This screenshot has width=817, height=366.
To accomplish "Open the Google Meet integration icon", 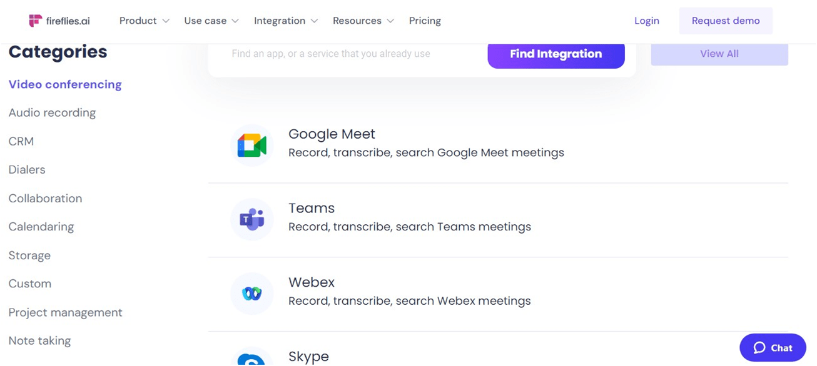I will click(251, 146).
